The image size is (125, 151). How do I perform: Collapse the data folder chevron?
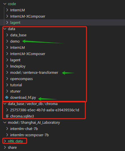[x=5, y=29]
